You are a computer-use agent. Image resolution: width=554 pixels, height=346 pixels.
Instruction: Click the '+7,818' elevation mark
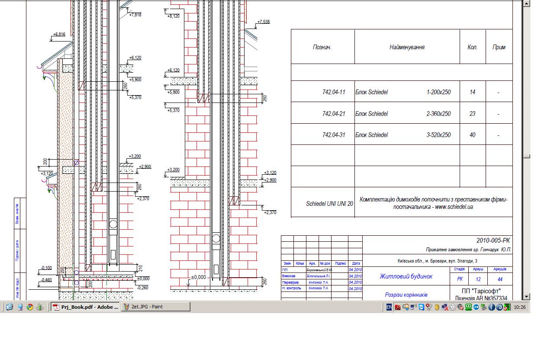tap(135, 15)
